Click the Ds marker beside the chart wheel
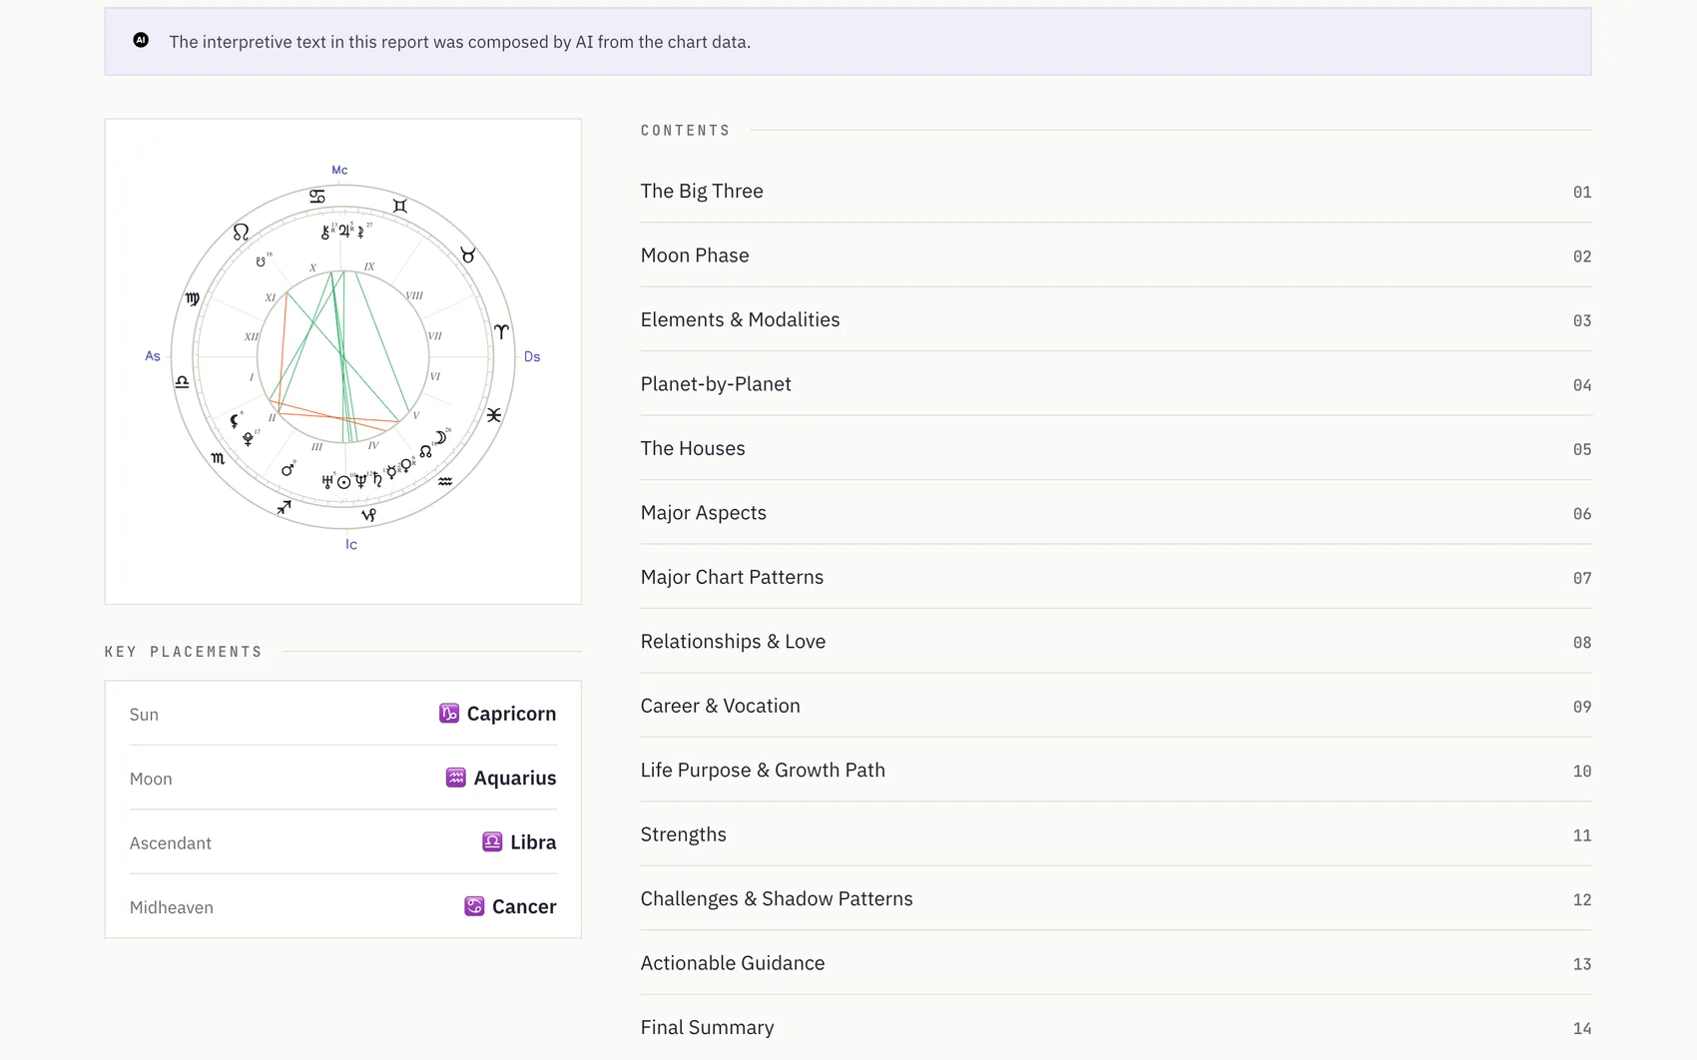1697x1060 pixels. point(532,356)
